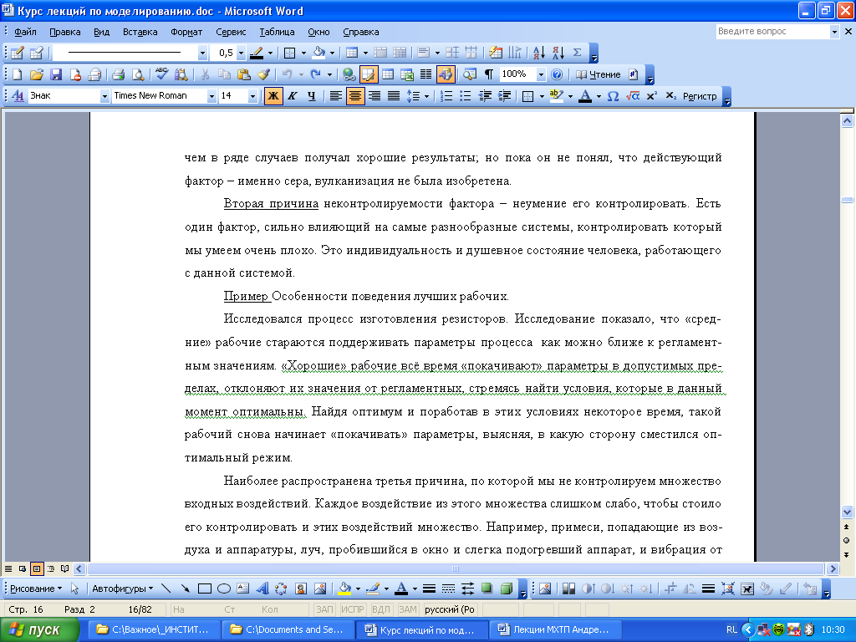Screen dimensions: 856x642
Task: Click the drawing toolbar fill color bucket
Action: (344, 588)
